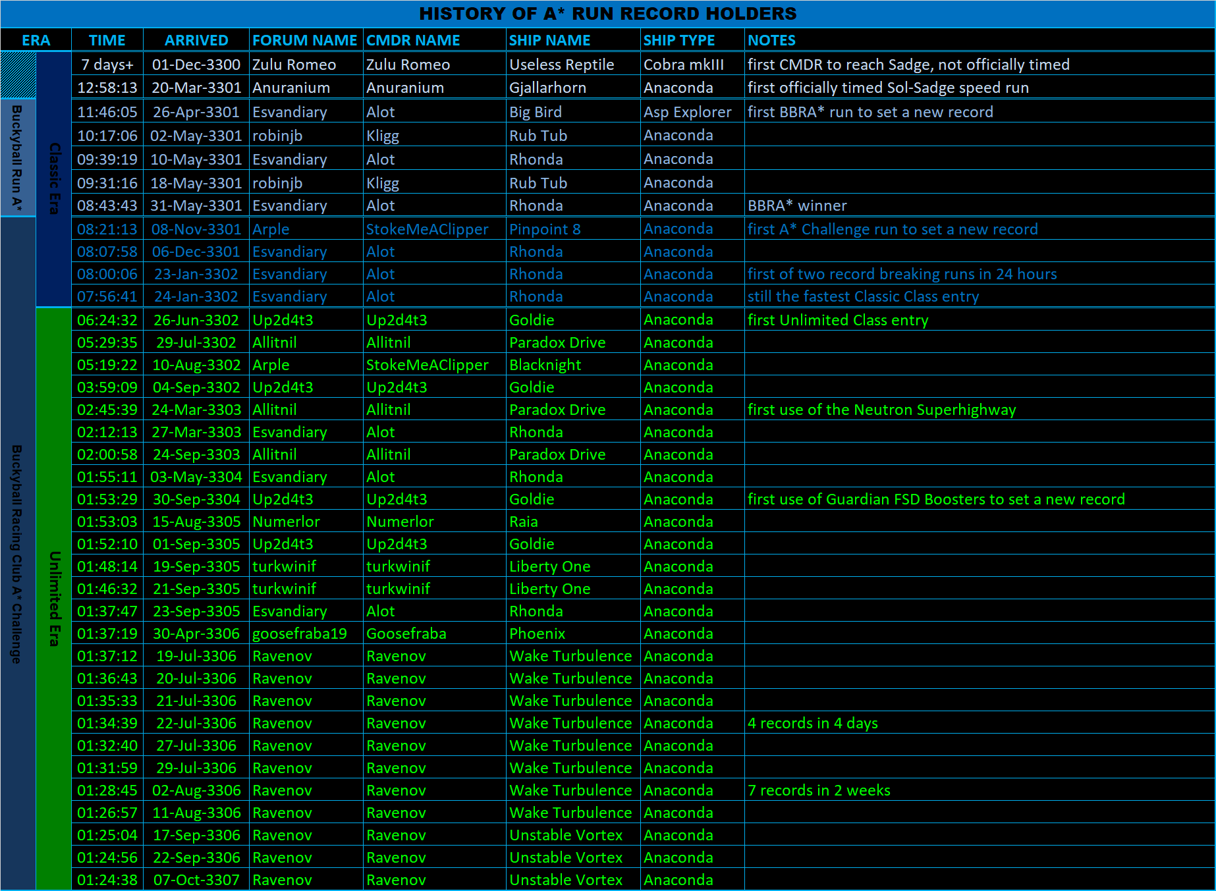
Task: Select the 'Useless Reptile' ship name
Action: [562, 65]
